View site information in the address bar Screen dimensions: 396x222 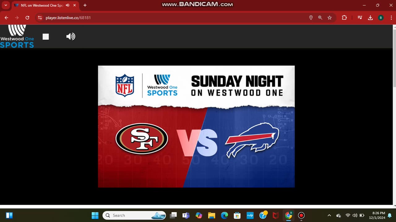point(40,18)
